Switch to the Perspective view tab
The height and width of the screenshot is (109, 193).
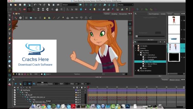click(123, 14)
